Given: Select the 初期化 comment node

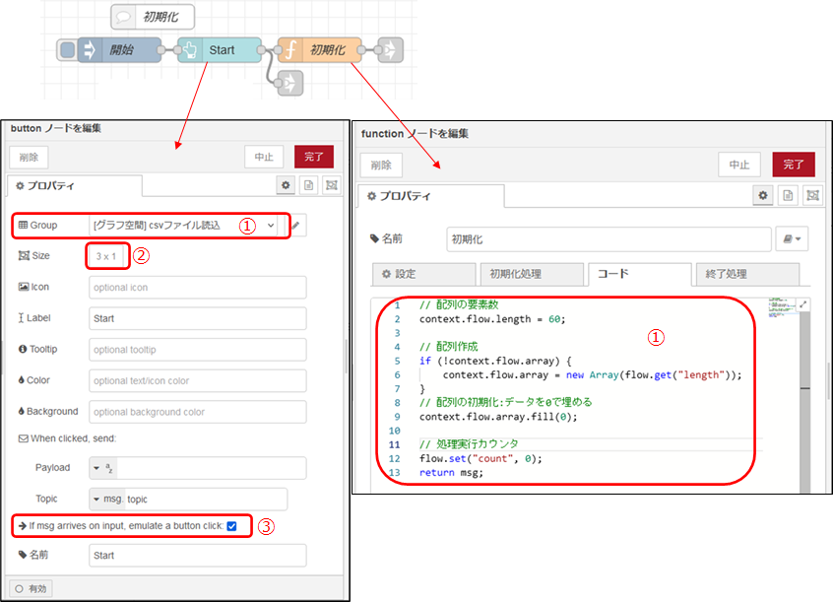Looking at the screenshot, I should (152, 17).
